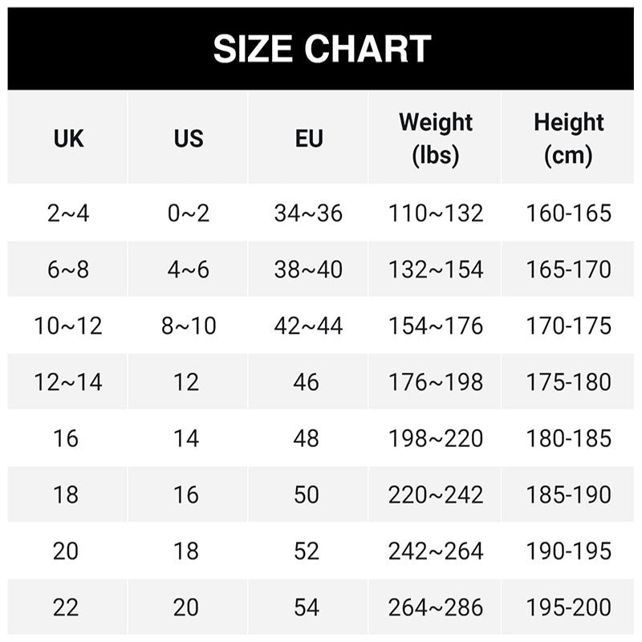Select EU size 48 cell
This screenshot has width=642, height=642.
(307, 438)
